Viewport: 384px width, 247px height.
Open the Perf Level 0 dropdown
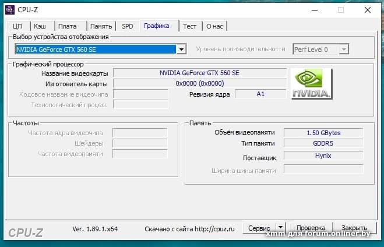(x=321, y=50)
